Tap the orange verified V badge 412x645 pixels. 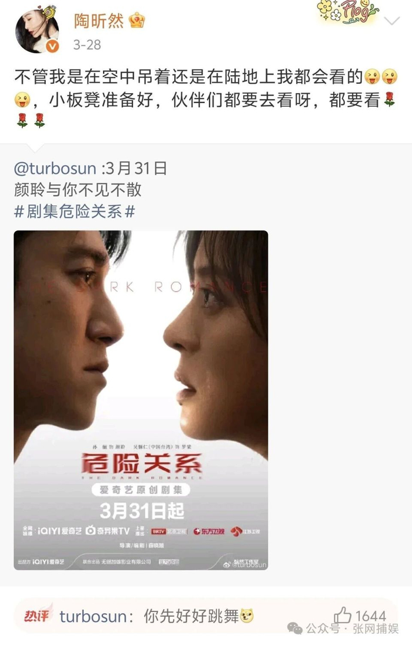[52, 47]
